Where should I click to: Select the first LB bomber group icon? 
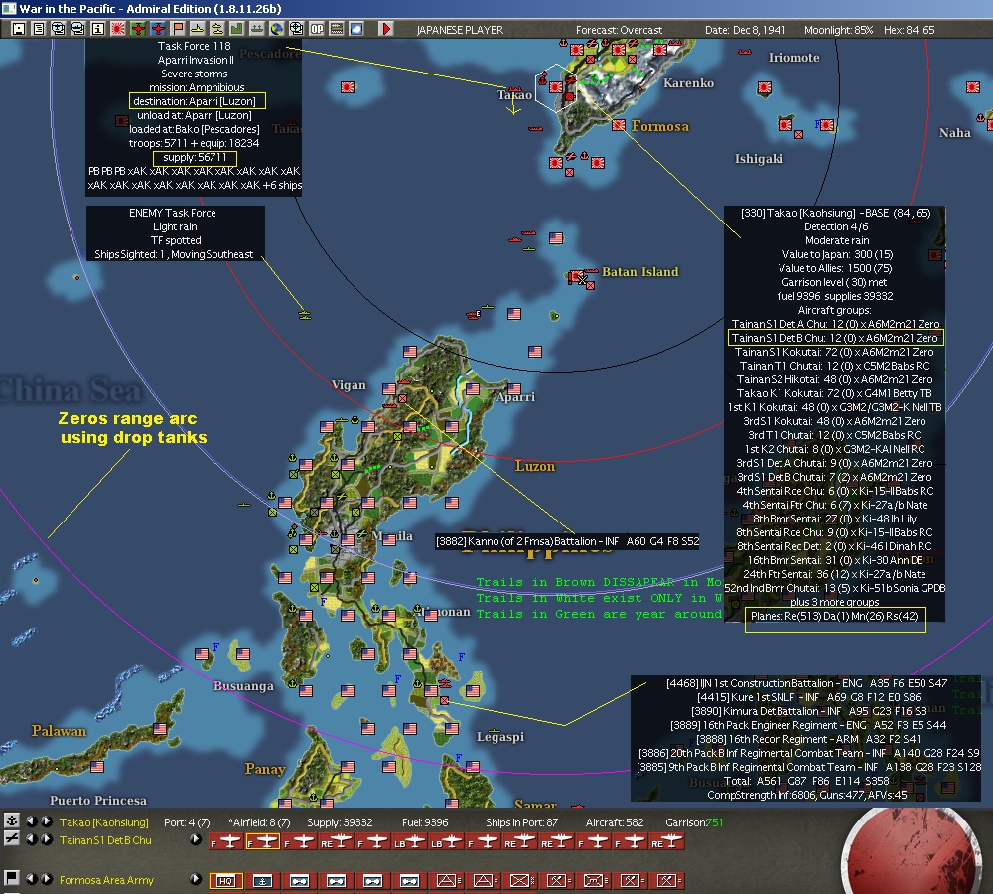[x=410, y=841]
